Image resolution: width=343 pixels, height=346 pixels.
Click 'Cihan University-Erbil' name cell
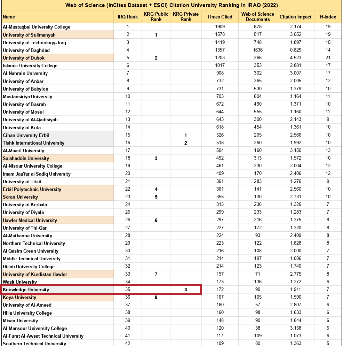[x=58, y=135]
